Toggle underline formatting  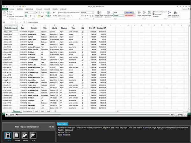(x=30, y=16)
